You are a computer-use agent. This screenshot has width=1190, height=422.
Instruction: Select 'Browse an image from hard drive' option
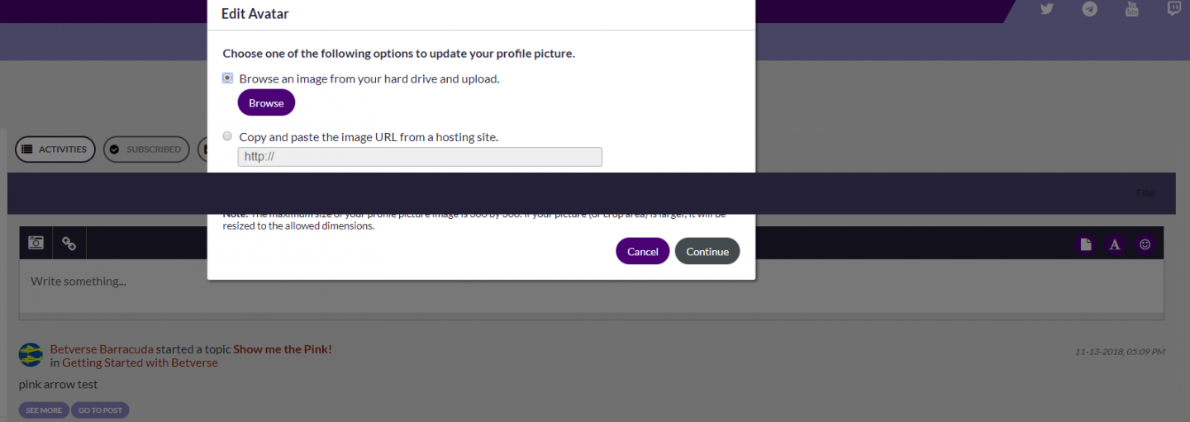[x=227, y=78]
